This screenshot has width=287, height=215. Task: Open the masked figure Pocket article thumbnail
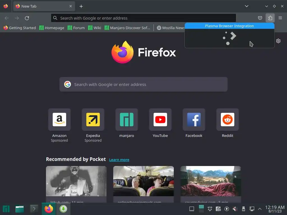click(76, 181)
